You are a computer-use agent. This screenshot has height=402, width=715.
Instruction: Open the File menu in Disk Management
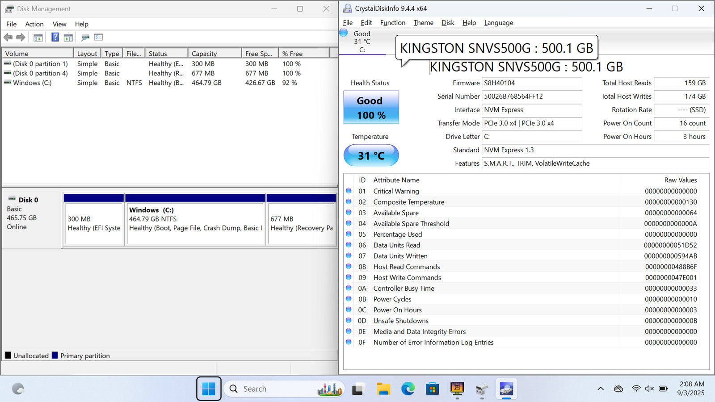click(x=12, y=24)
